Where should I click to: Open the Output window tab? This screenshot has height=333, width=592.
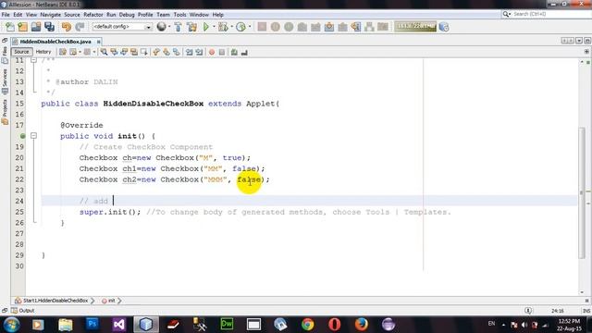[x=22, y=311]
